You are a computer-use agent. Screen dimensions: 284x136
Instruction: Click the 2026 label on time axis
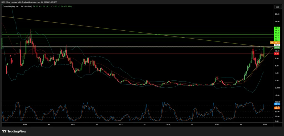click(x=265, y=124)
